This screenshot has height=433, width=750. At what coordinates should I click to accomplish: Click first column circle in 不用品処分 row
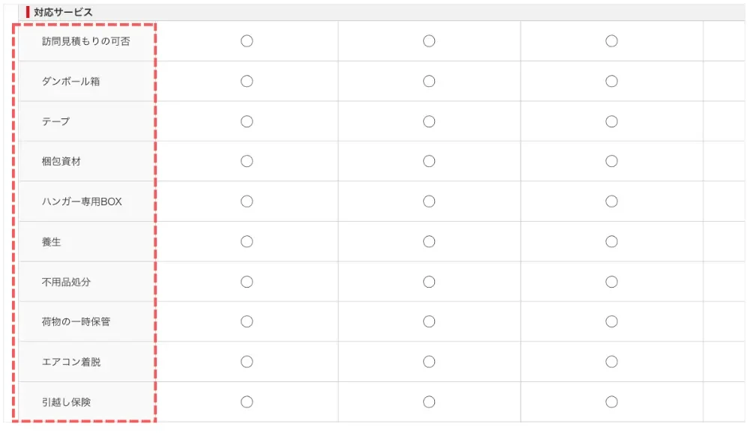click(247, 282)
